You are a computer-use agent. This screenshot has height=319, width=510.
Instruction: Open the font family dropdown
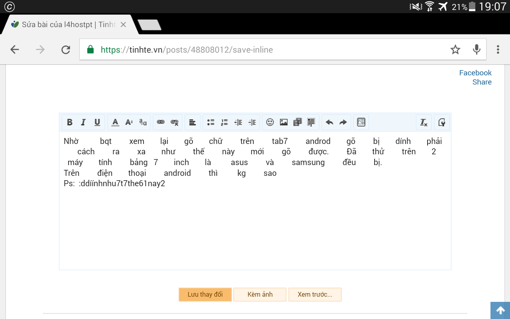tap(143, 122)
